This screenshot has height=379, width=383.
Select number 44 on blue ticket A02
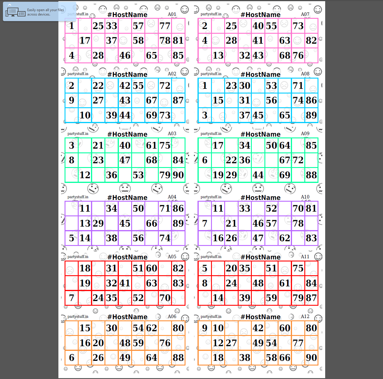pyautogui.click(x=125, y=115)
